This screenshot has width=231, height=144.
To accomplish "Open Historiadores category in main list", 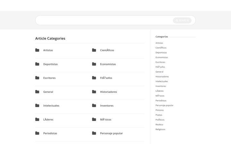I will [108, 92].
